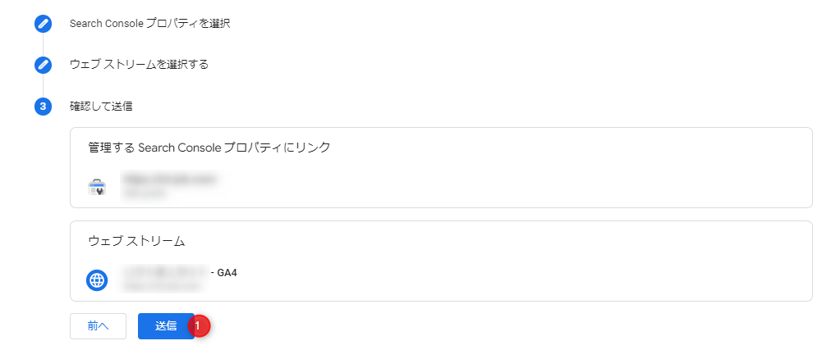
Task: Click the pencil edit icon for ウェブ ストリームを選択する
Action: tap(43, 66)
